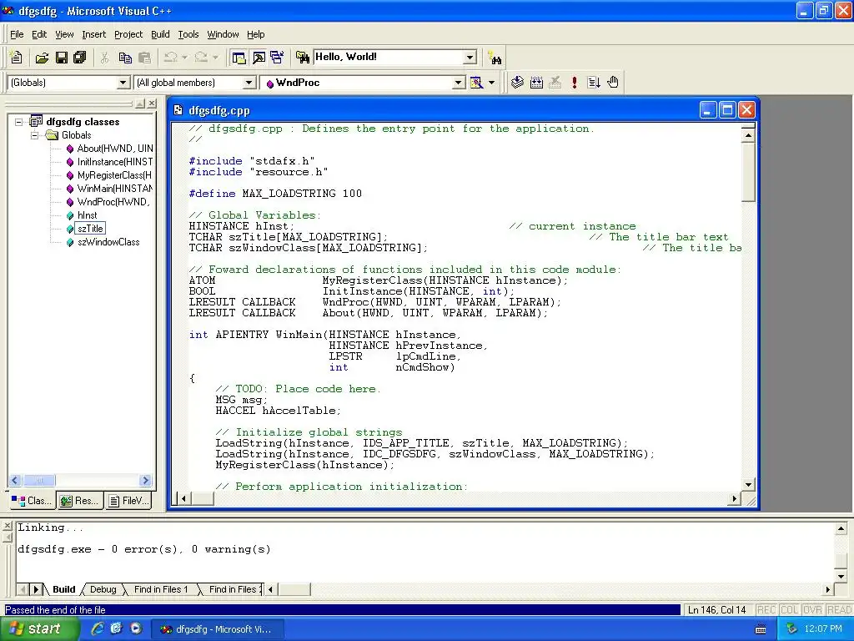
Task: Select hInst variable in the class tree
Action: (x=82, y=215)
